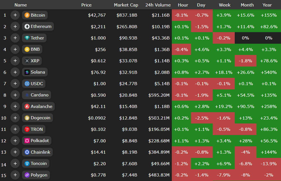This screenshot has height=181, width=281.
Task: Open the Polygon coin link
Action: [39, 175]
